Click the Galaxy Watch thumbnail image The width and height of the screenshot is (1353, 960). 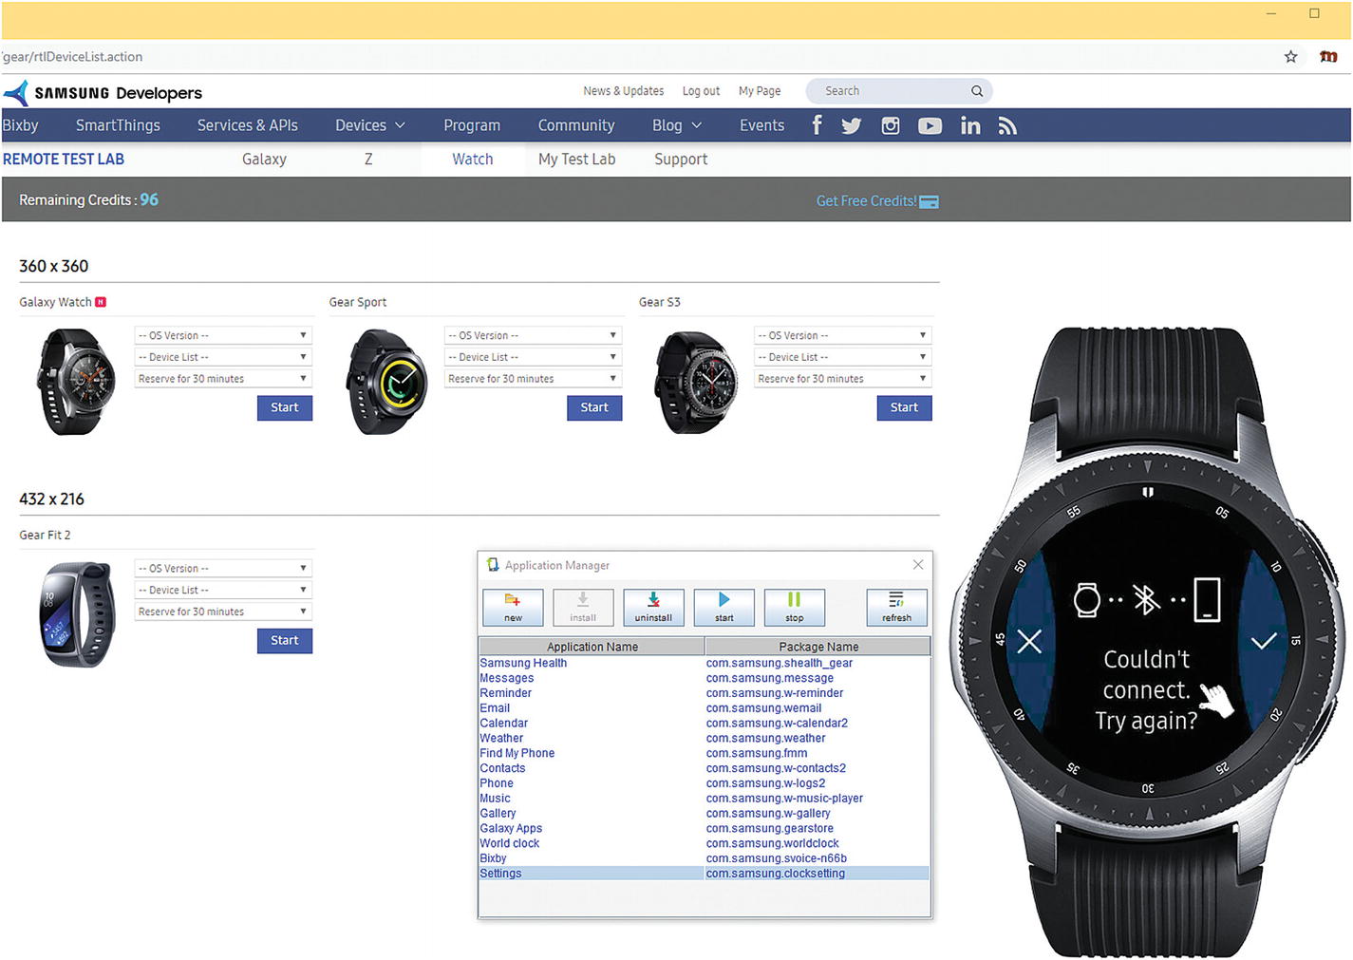pos(76,382)
